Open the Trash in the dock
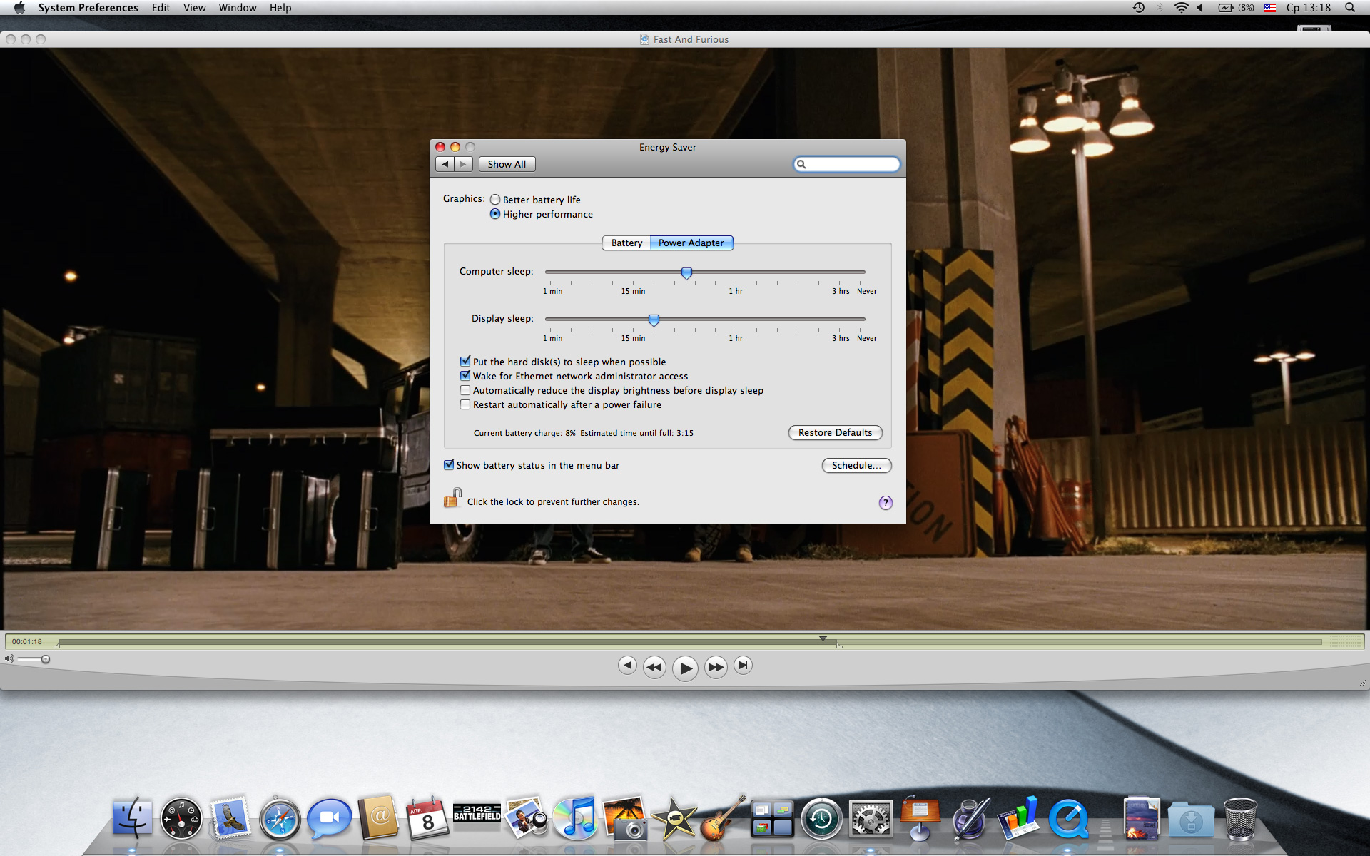 point(1240,818)
